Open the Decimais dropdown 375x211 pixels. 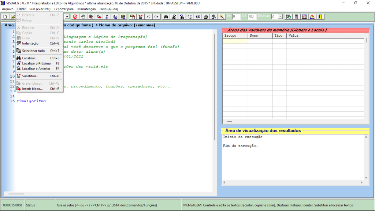click(281, 16)
